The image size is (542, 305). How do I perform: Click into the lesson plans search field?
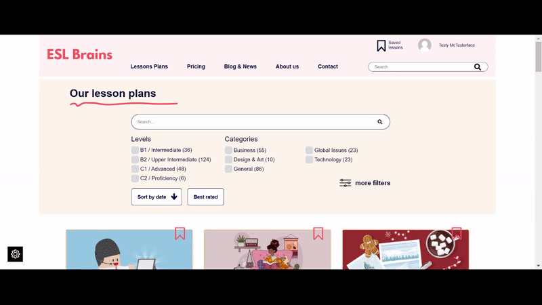[251, 122]
